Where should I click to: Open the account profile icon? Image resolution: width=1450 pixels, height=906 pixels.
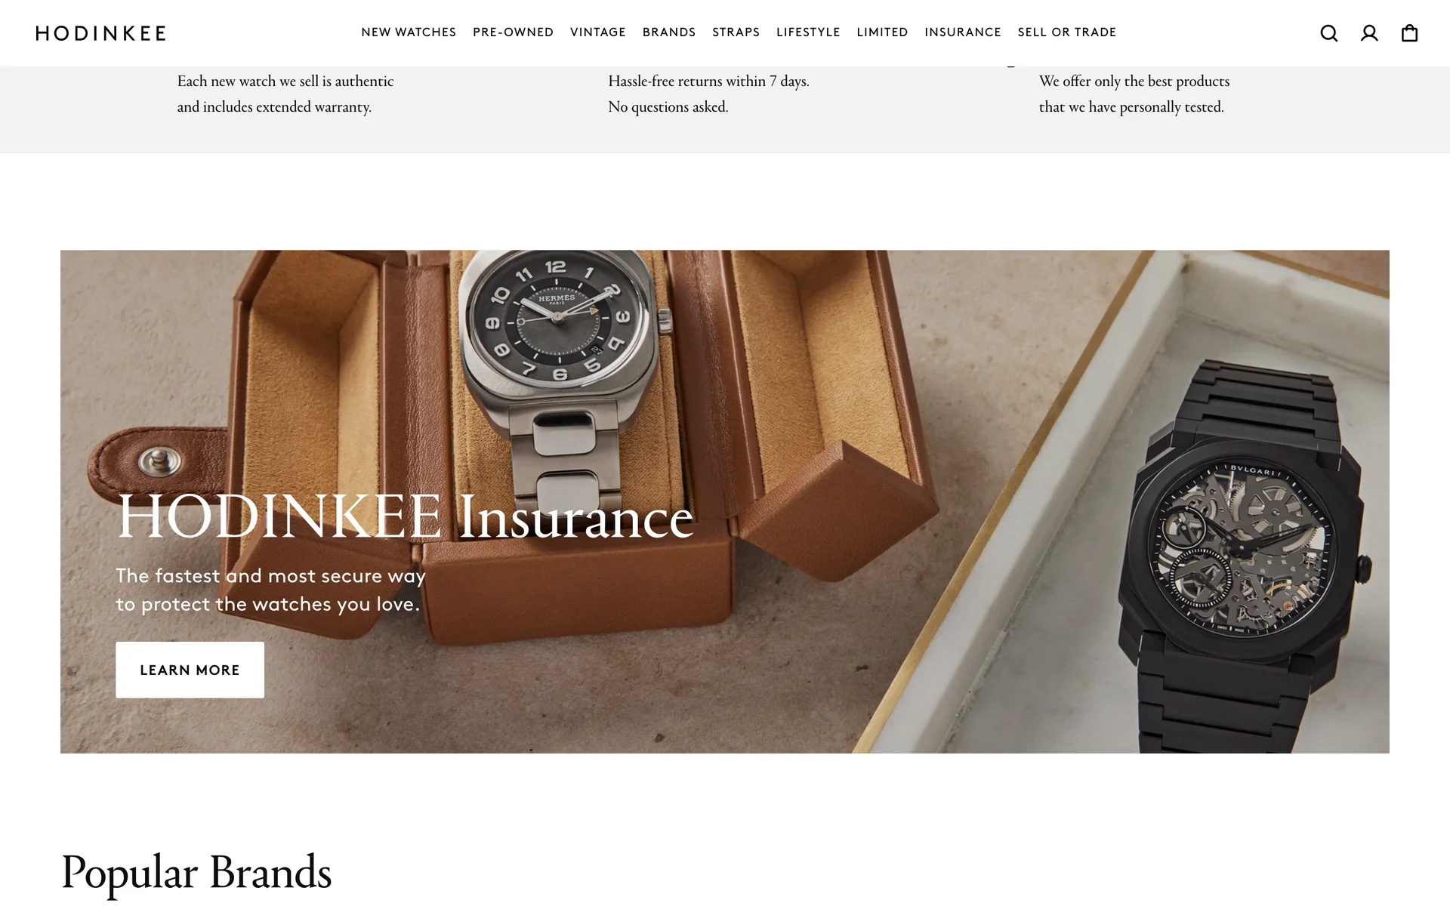pyautogui.click(x=1369, y=33)
